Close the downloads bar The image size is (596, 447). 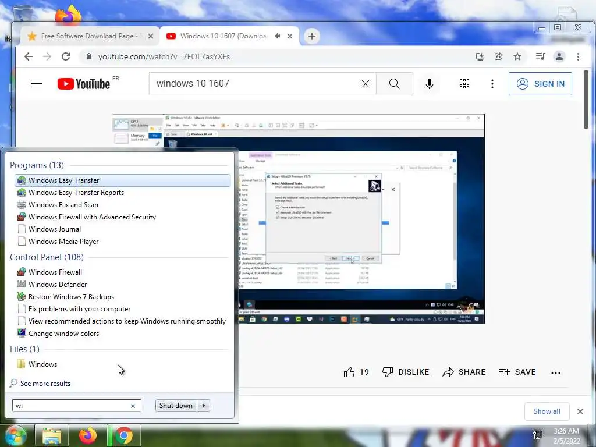click(x=580, y=411)
